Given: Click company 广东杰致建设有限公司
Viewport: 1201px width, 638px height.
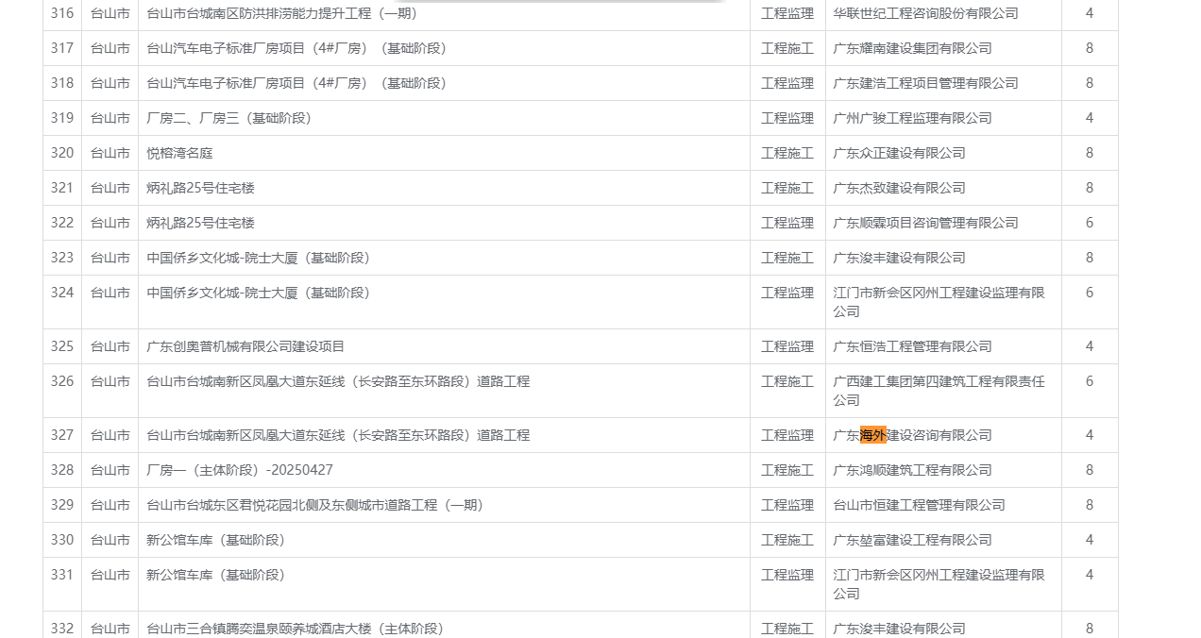Looking at the screenshot, I should [x=899, y=188].
